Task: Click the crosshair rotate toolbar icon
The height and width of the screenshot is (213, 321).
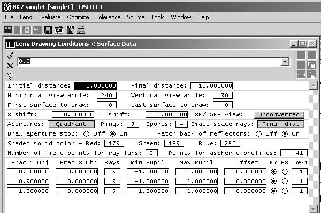Action: 81,30
